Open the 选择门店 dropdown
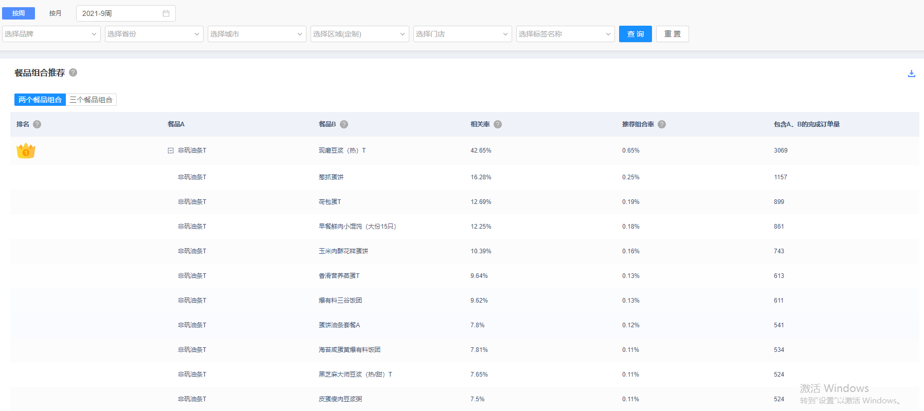 pyautogui.click(x=463, y=34)
